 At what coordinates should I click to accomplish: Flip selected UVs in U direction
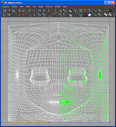[19, 11]
